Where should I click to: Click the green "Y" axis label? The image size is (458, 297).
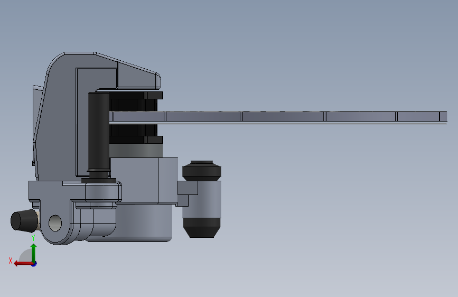click(x=33, y=238)
